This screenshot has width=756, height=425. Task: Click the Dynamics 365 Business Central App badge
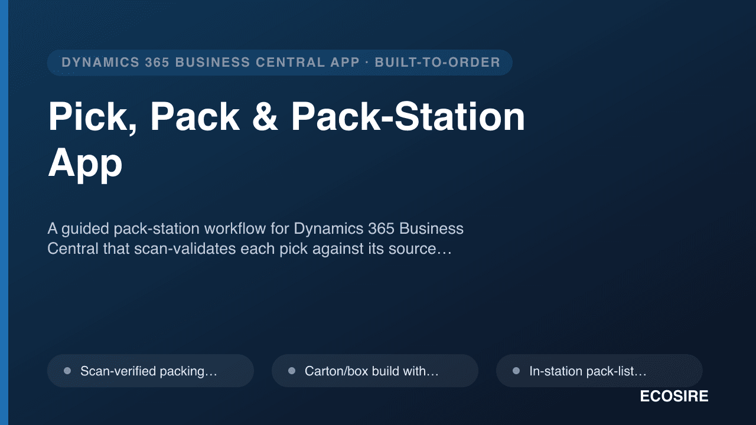[x=279, y=63]
